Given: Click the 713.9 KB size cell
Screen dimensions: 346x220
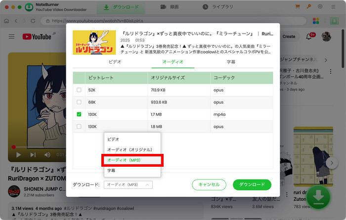Looking at the screenshot, I should (x=179, y=90).
